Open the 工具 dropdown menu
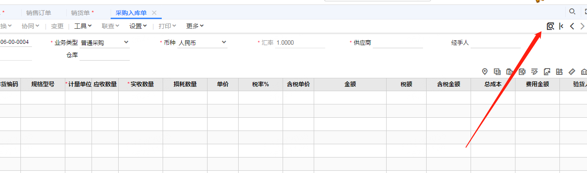 click(x=83, y=26)
